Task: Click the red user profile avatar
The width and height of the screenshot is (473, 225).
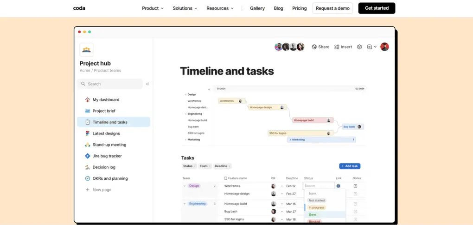Action: (x=384, y=47)
